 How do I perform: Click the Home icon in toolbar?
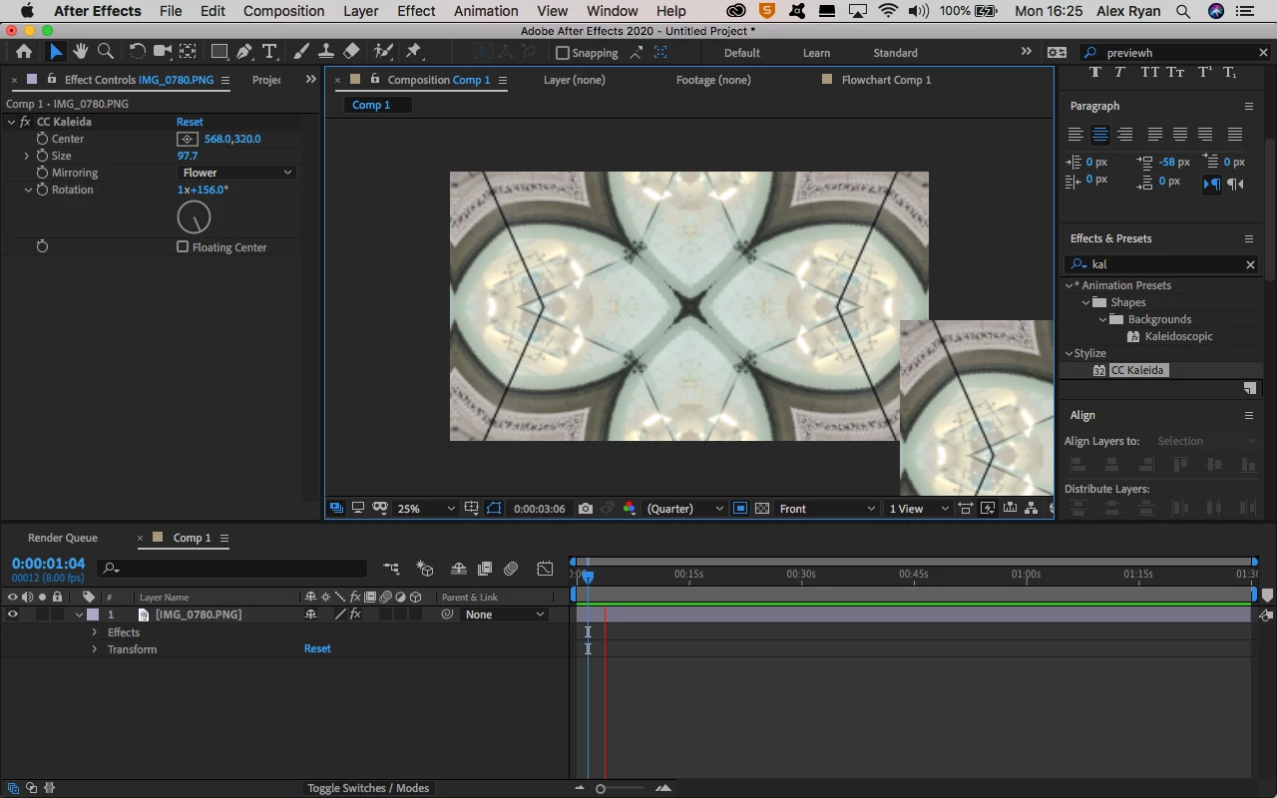[24, 52]
